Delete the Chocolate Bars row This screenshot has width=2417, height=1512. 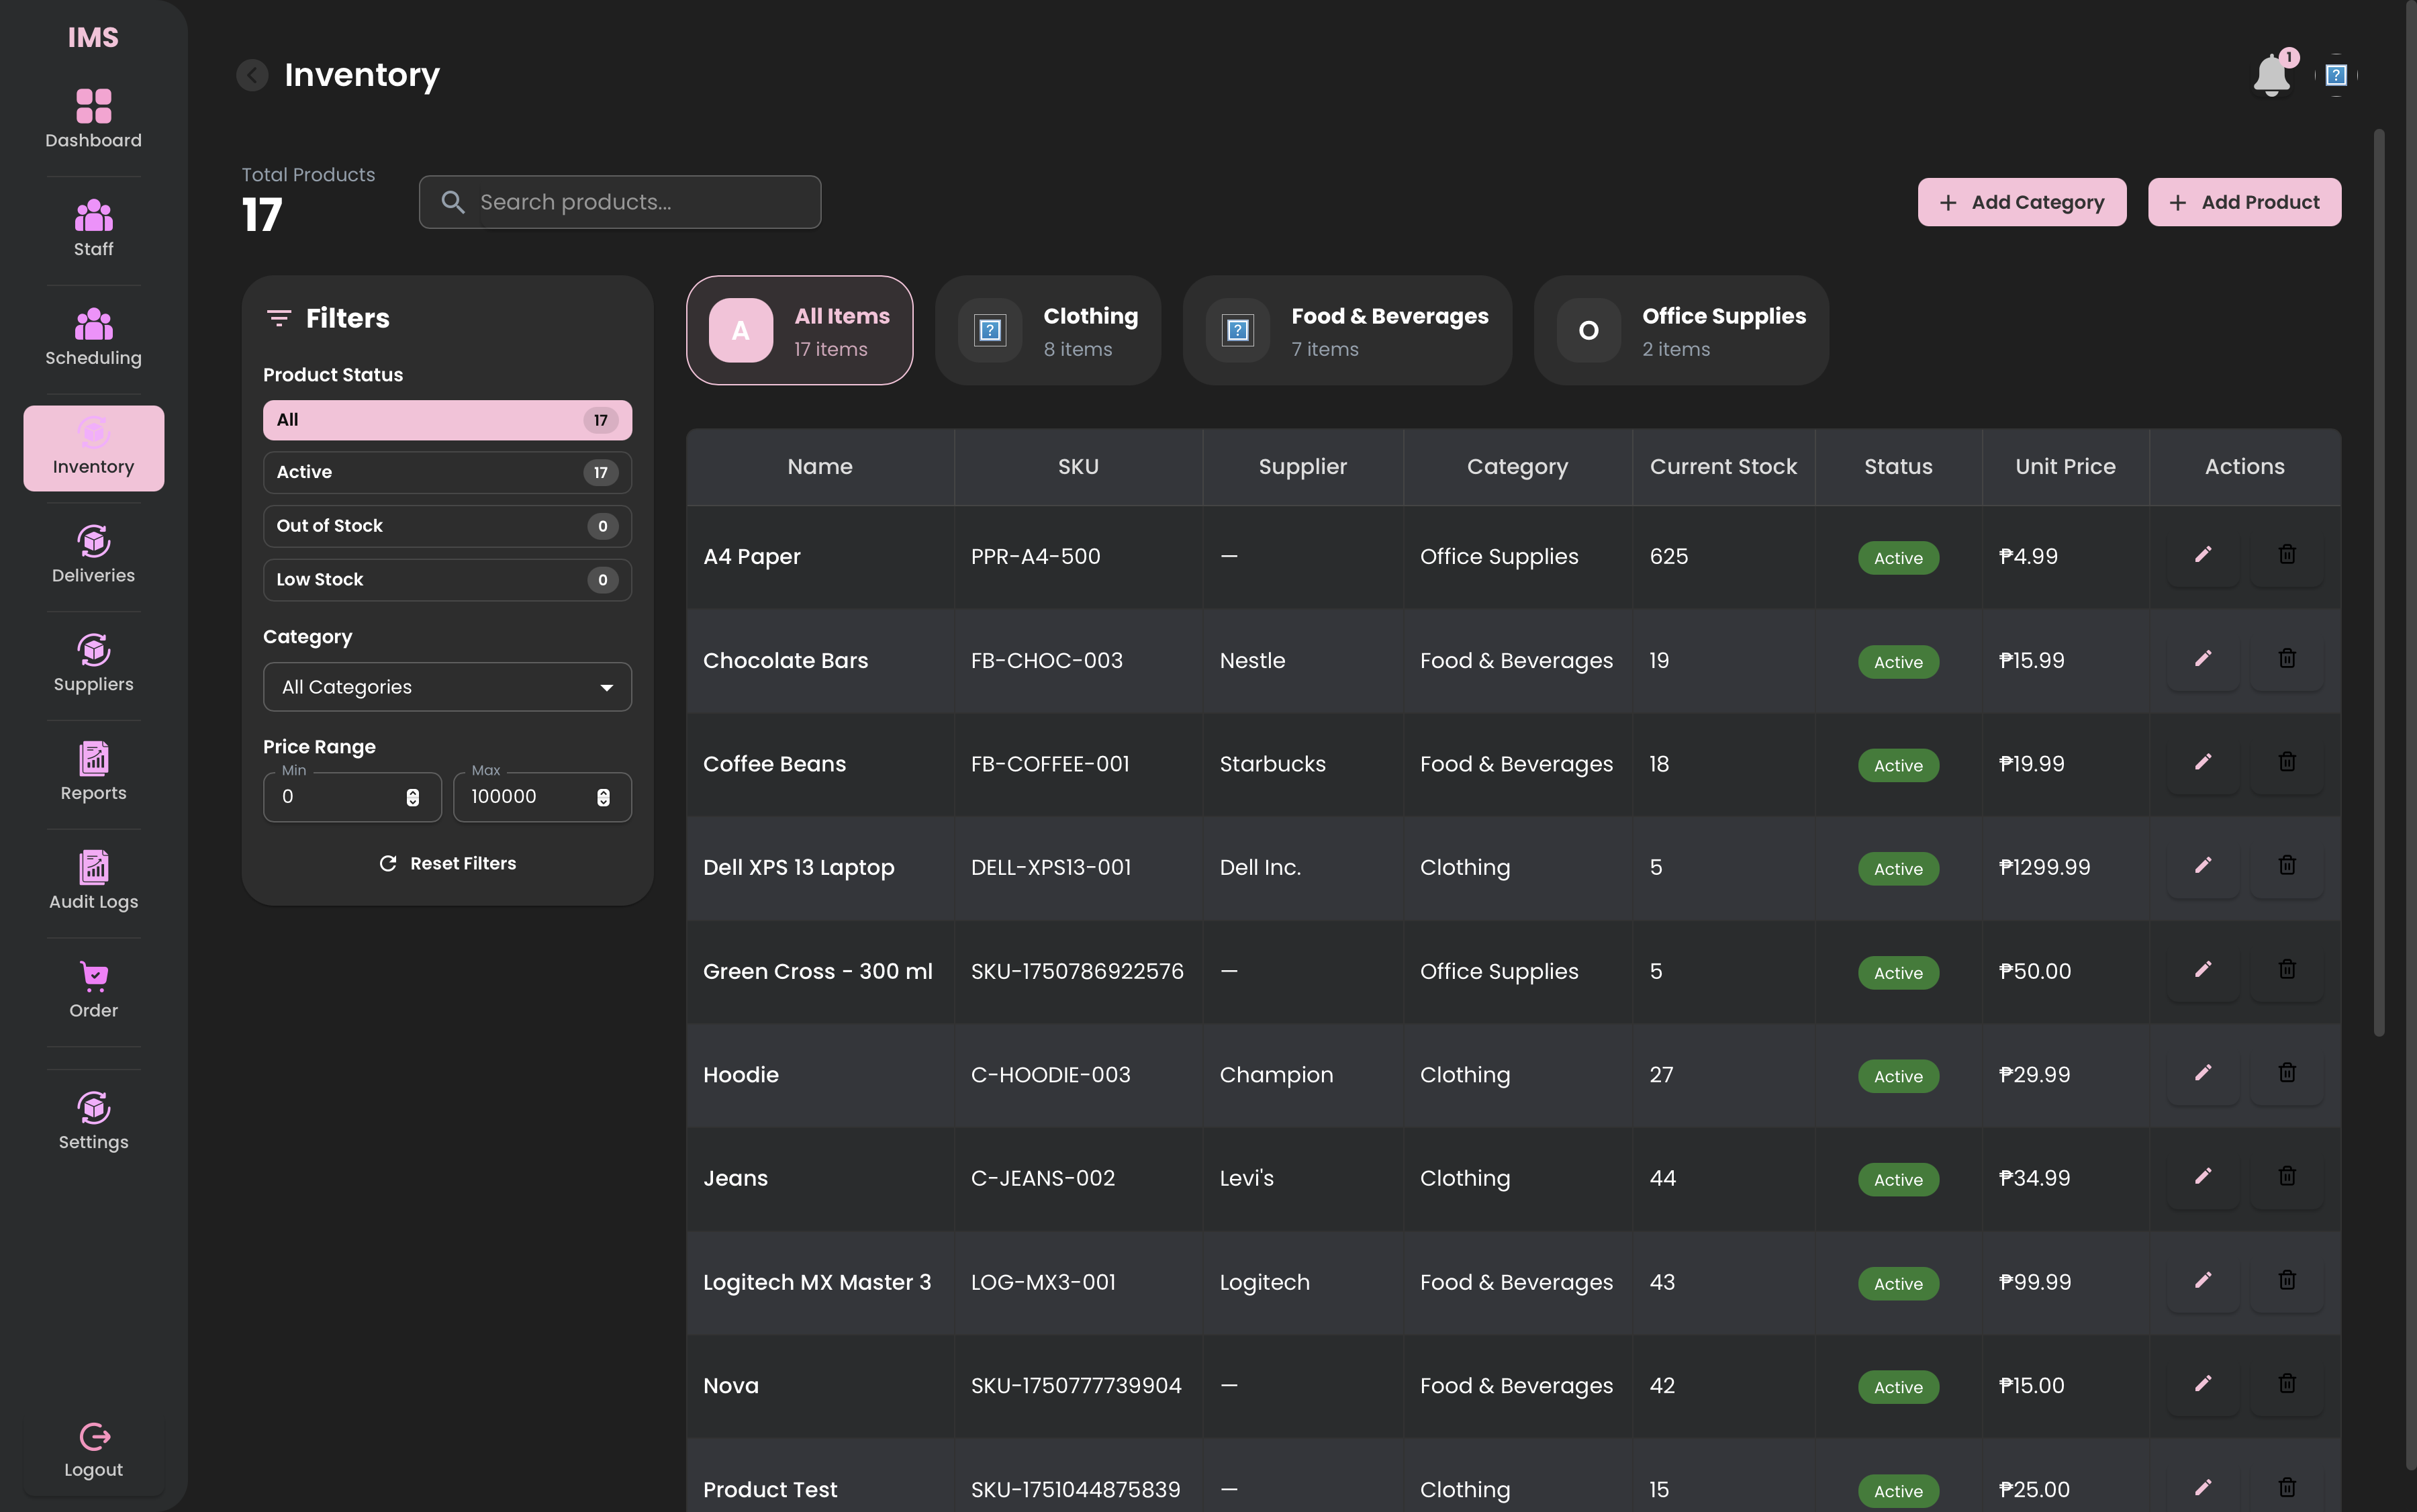click(2287, 659)
